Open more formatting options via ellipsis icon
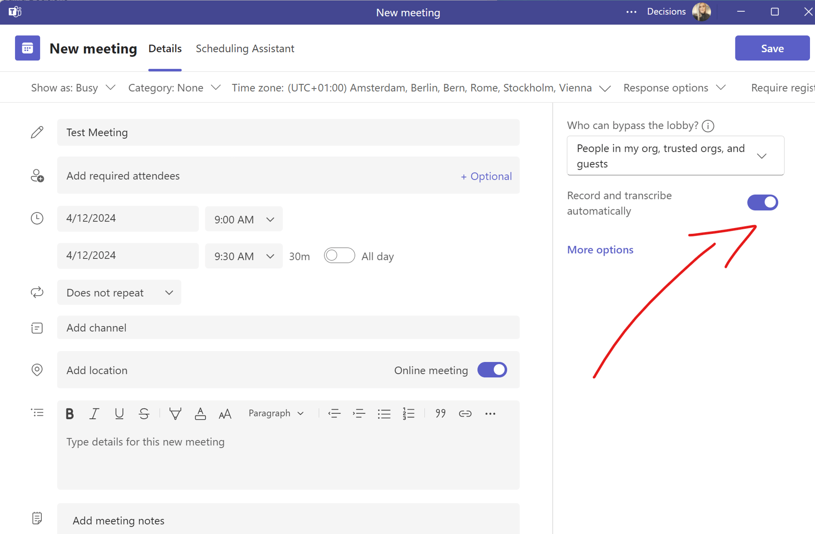Image resolution: width=815 pixels, height=534 pixels. 490,413
